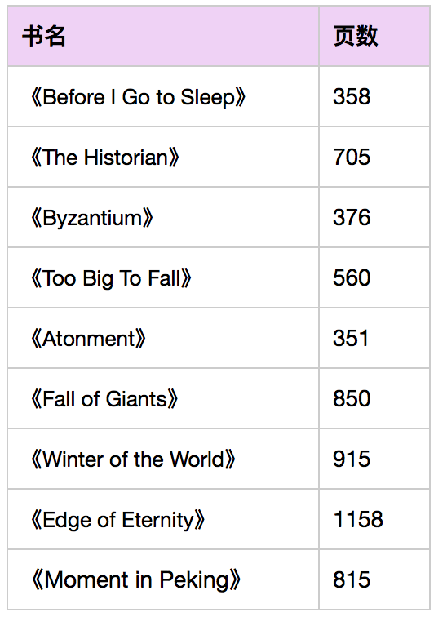Image resolution: width=434 pixels, height=617 pixels.
Task: Select the Fall of Giants cell
Action: pos(163,398)
